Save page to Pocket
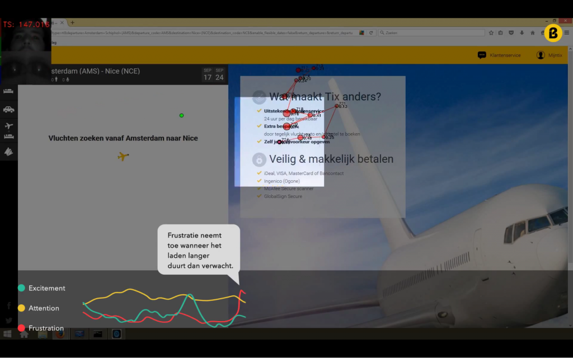Image resolution: width=573 pixels, height=358 pixels. (x=511, y=33)
